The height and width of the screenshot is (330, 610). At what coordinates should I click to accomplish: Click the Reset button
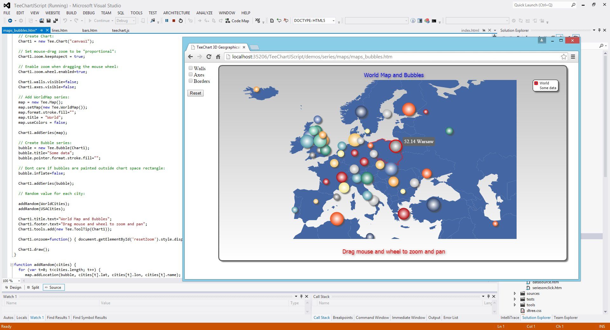coord(195,93)
